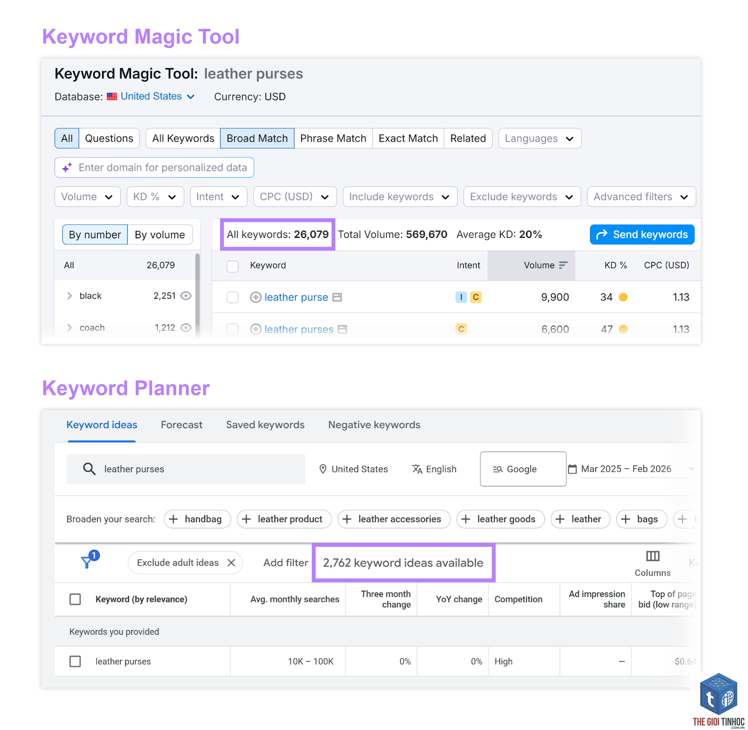Check the box for leather purse row
Viewport: 748px width, 730px height.
click(232, 297)
